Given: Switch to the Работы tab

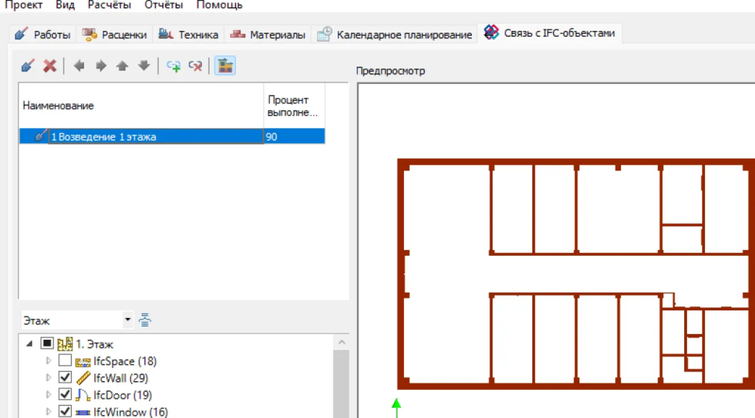Looking at the screenshot, I should (42, 35).
